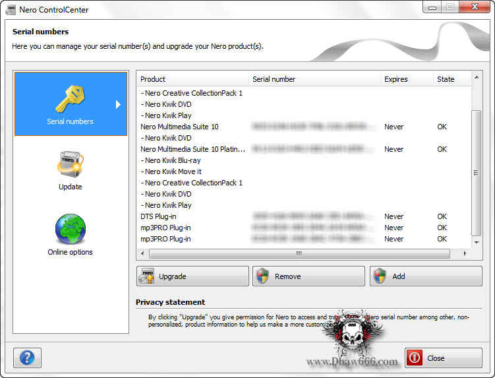Open the Online options globe icon

(70, 229)
